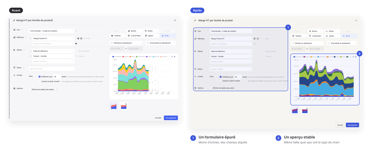Click the help icon beside Métrique label in Avant
Image resolution: width=370 pixels, height=158 pixels.
pyautogui.click(x=26, y=37)
